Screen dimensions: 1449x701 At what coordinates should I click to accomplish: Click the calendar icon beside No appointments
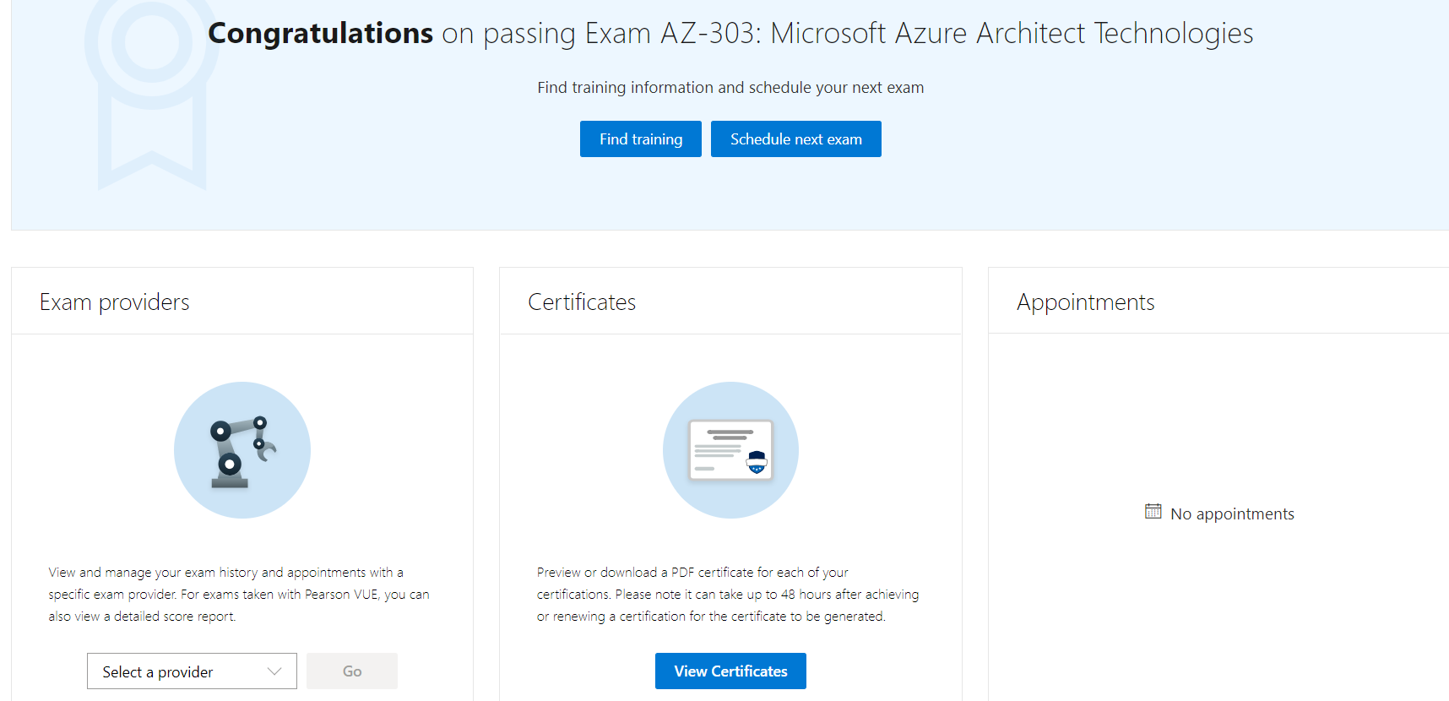coord(1153,511)
